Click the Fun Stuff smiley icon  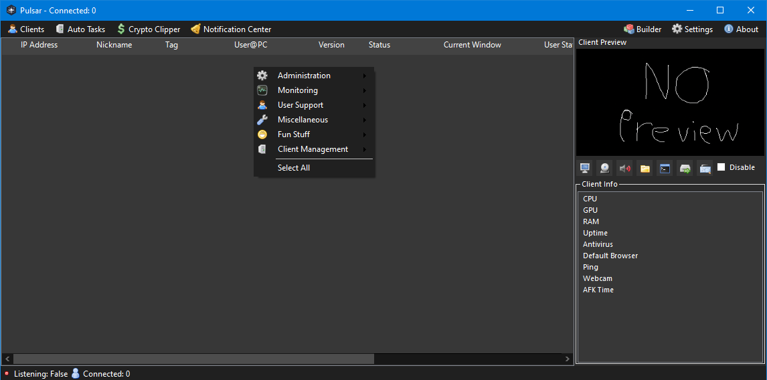[262, 134]
